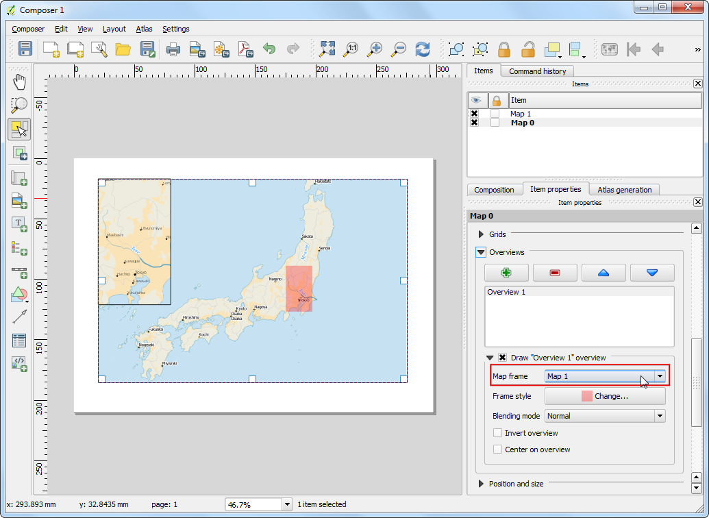This screenshot has width=709, height=518.
Task: Switch to the Composition tab
Action: coord(494,190)
